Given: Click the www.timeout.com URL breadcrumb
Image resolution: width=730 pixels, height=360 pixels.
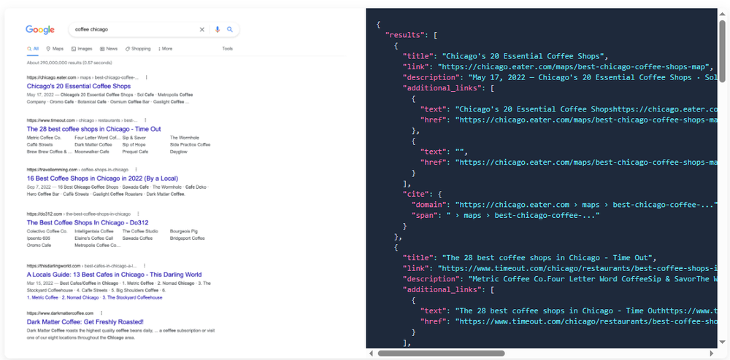Looking at the screenshot, I should coord(82,120).
